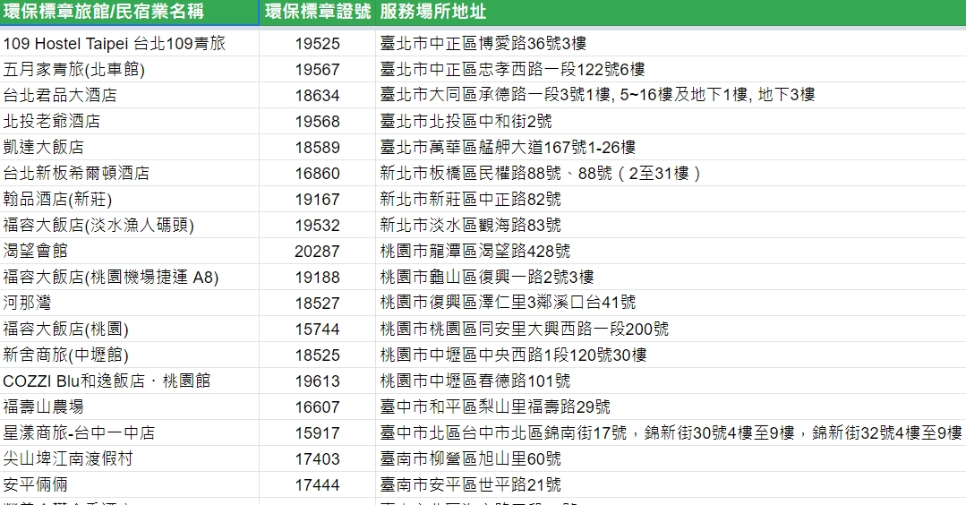Select the 服務場所地址 header cell

[671, 13]
